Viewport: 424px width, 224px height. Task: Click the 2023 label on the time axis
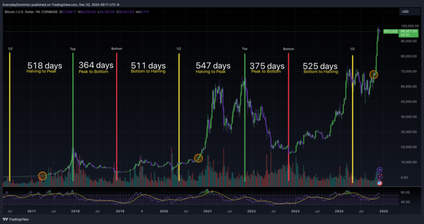click(x=296, y=211)
